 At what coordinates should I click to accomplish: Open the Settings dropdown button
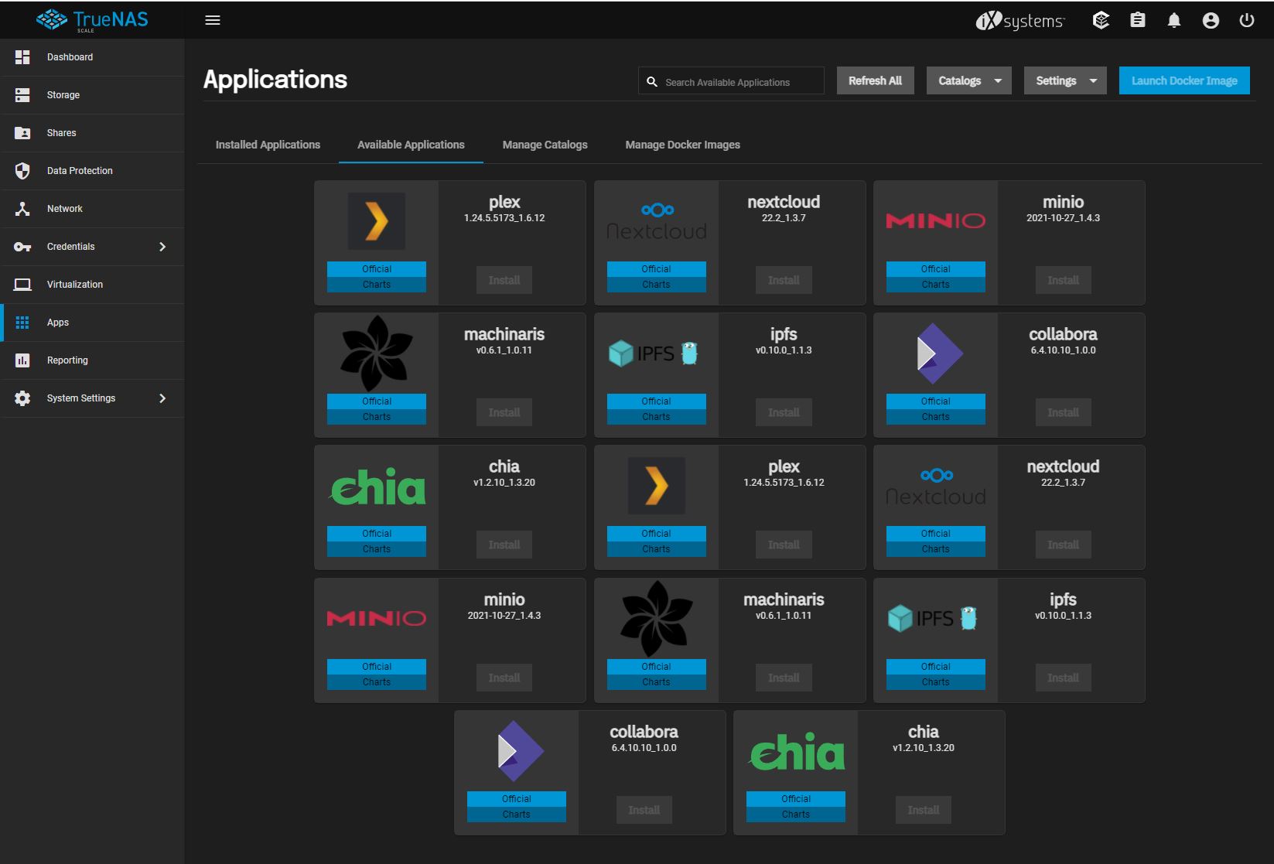1065,80
